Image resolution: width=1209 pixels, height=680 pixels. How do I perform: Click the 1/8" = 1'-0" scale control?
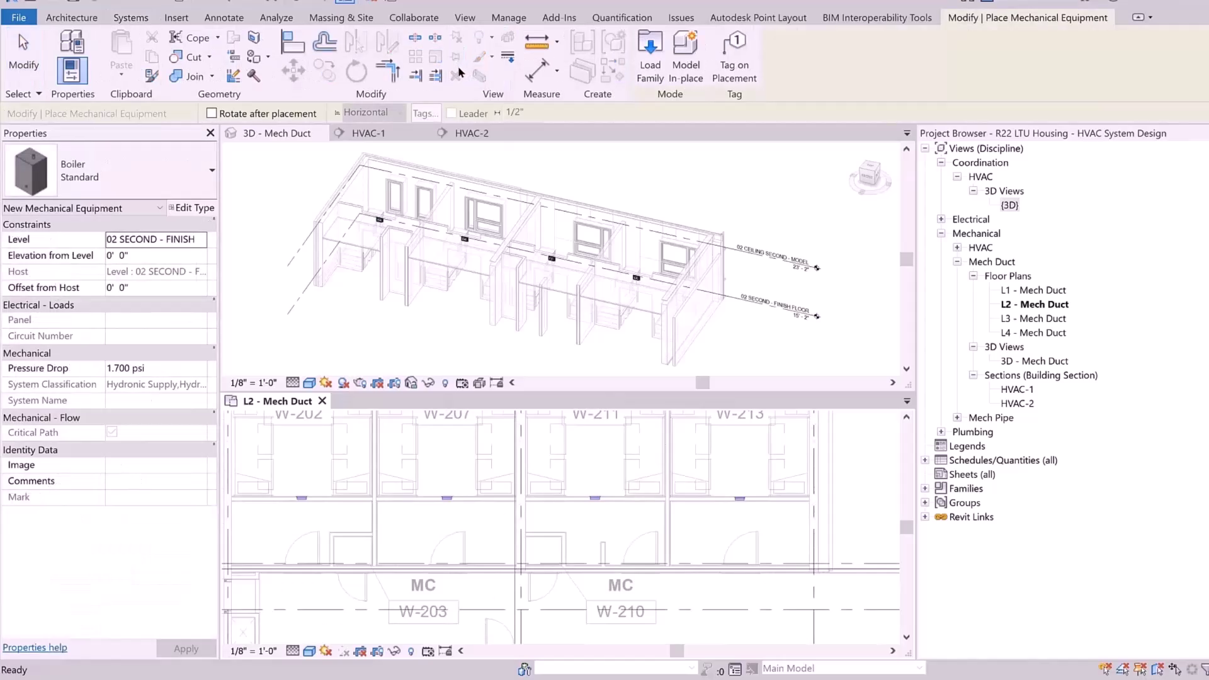[x=253, y=382]
